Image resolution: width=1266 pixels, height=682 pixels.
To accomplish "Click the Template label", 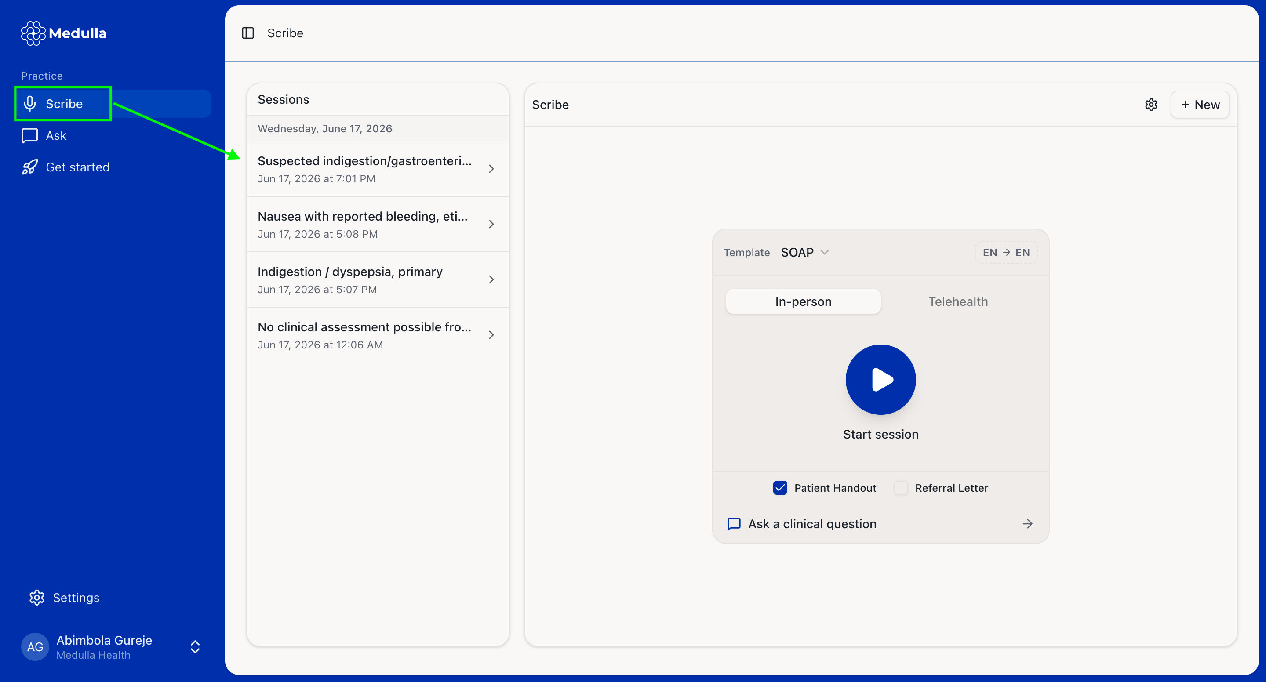I will click(x=746, y=252).
